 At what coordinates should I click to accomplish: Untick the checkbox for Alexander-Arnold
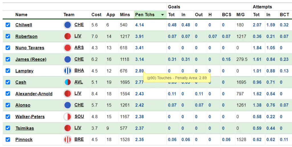(8, 94)
